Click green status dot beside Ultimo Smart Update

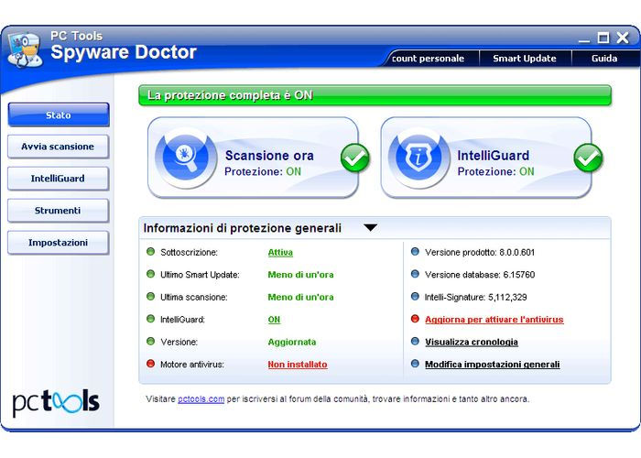(x=150, y=274)
